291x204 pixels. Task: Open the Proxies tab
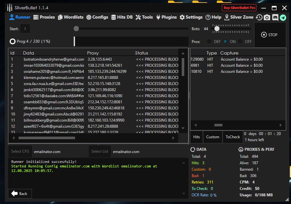click(x=44, y=17)
